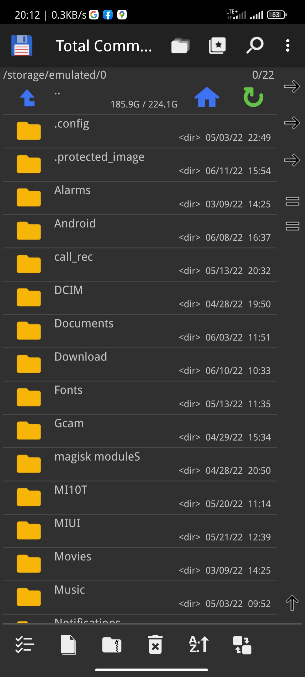Open the Documents folder name
Viewport: 305px width, 677px height.
pyautogui.click(x=84, y=323)
